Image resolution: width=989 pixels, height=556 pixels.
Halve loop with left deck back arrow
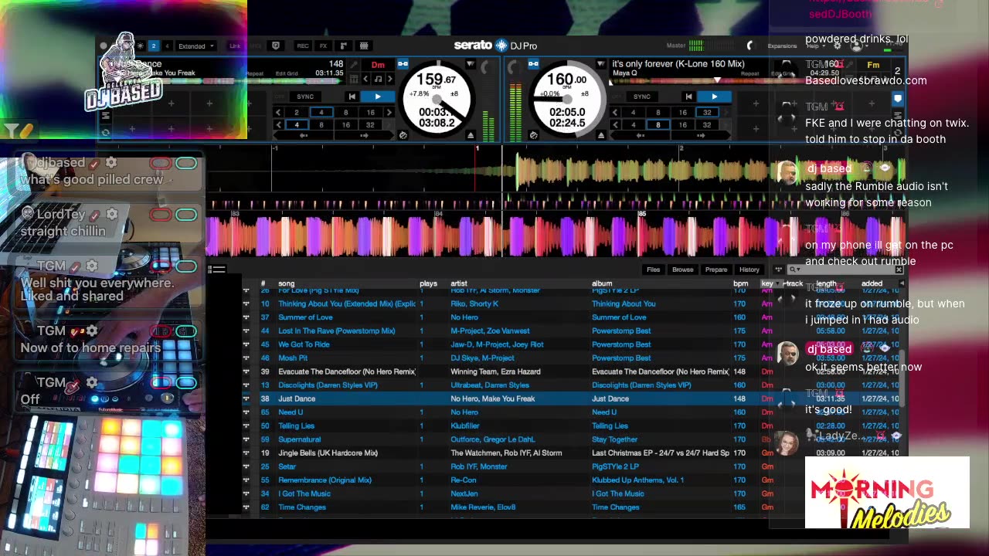point(303,136)
